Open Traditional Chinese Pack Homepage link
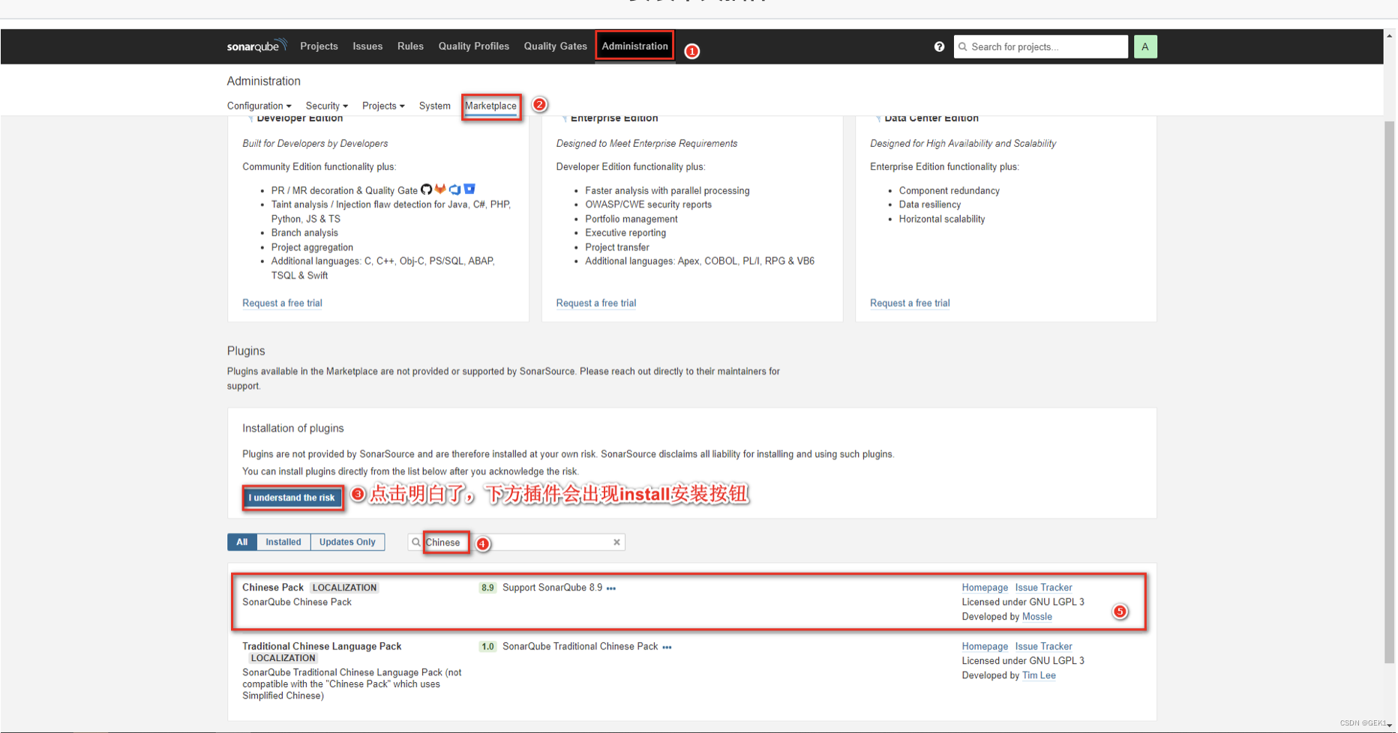 [x=985, y=646]
